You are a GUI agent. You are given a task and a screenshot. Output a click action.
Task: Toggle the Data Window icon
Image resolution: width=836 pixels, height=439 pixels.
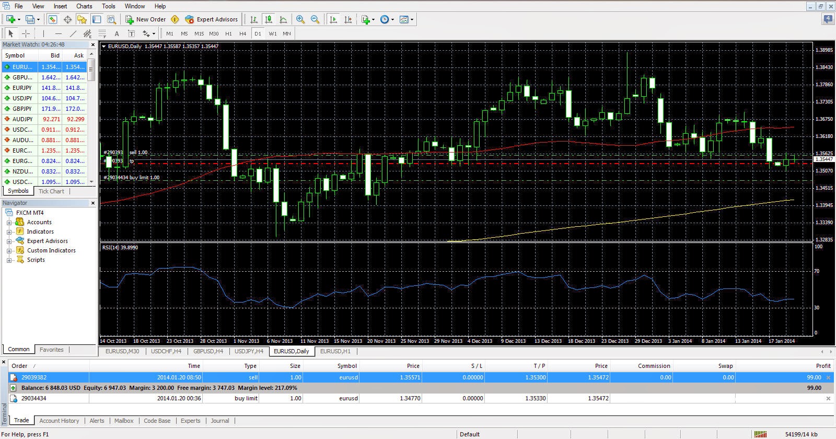pyautogui.click(x=67, y=19)
